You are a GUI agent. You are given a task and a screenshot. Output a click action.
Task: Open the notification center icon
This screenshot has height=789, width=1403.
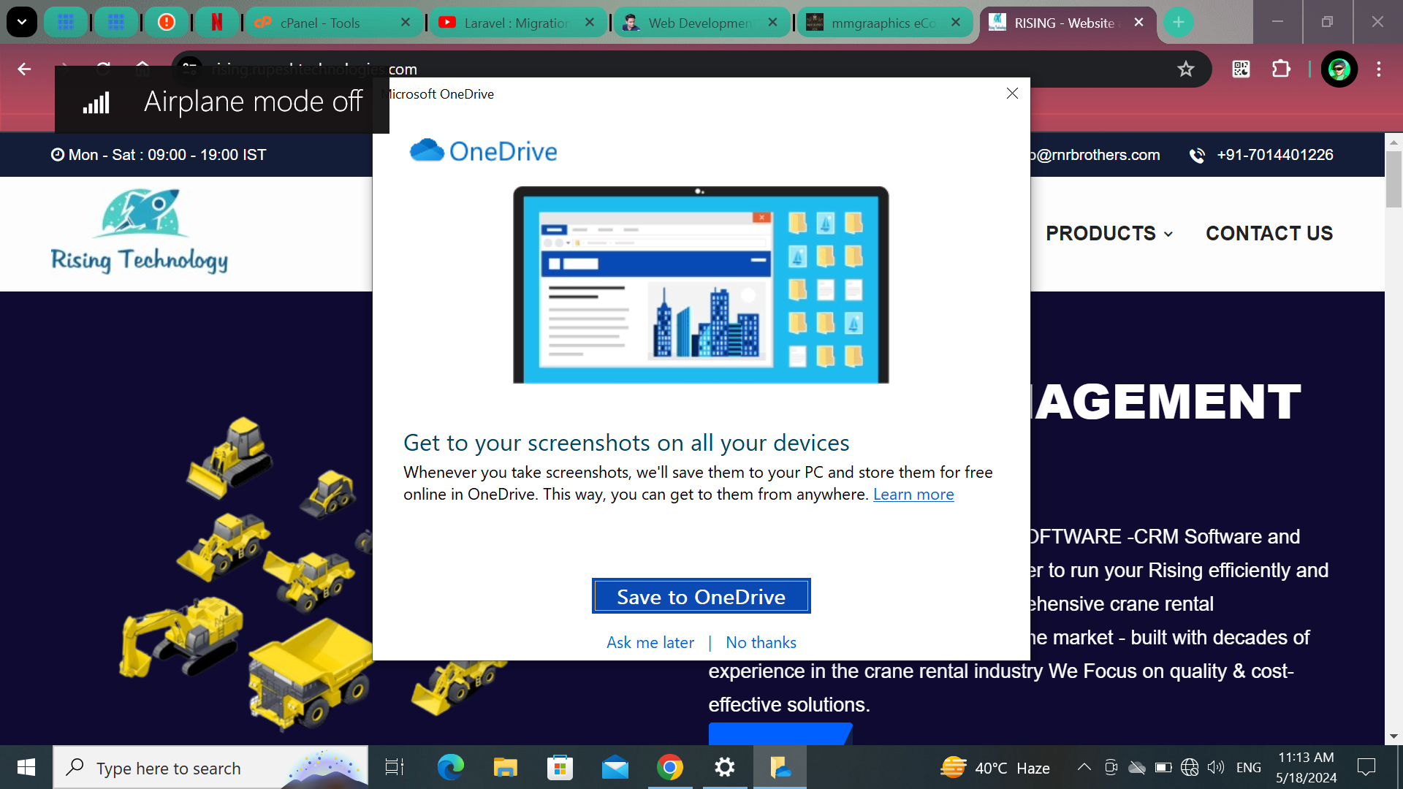[1366, 767]
